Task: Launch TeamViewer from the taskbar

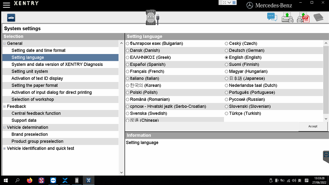Action: (53, 181)
